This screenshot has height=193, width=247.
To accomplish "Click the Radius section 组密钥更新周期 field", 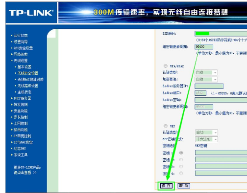I will click(x=204, y=107).
